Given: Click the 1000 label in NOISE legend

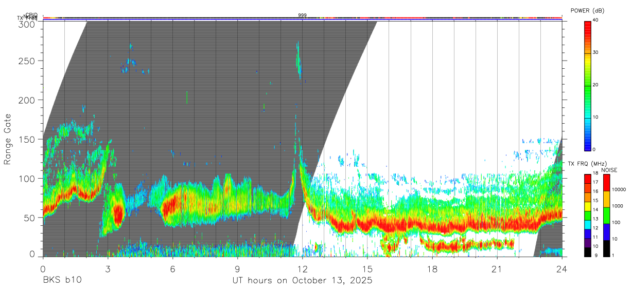Looking at the screenshot, I should (617, 206).
